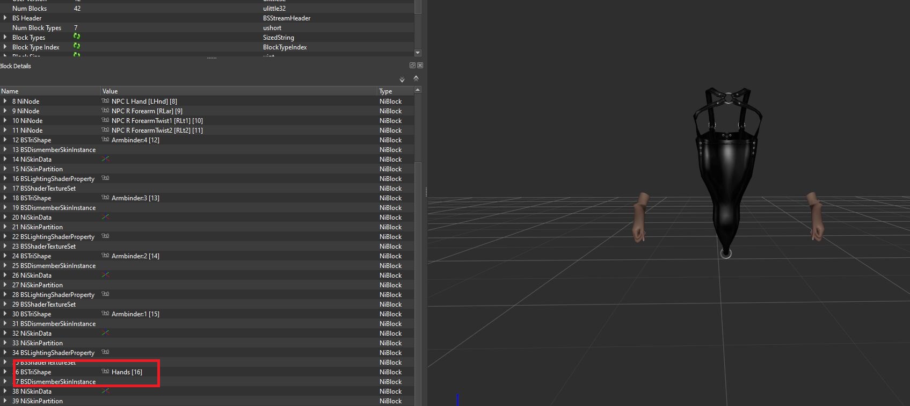Click the collapse-all double chevron down icon
910x406 pixels.
pos(402,79)
